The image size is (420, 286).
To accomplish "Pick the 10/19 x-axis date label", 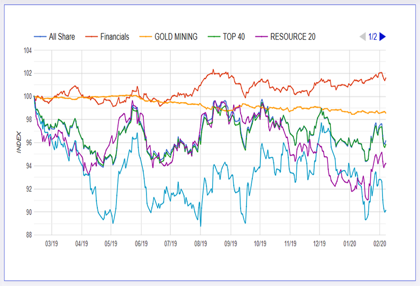I will 260,244.
